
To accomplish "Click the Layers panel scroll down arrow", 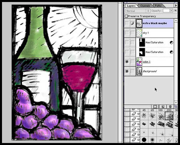I will coord(176,103).
